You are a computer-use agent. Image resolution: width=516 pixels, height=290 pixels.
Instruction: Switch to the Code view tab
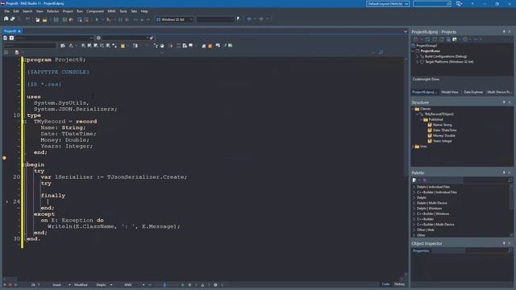(385, 284)
